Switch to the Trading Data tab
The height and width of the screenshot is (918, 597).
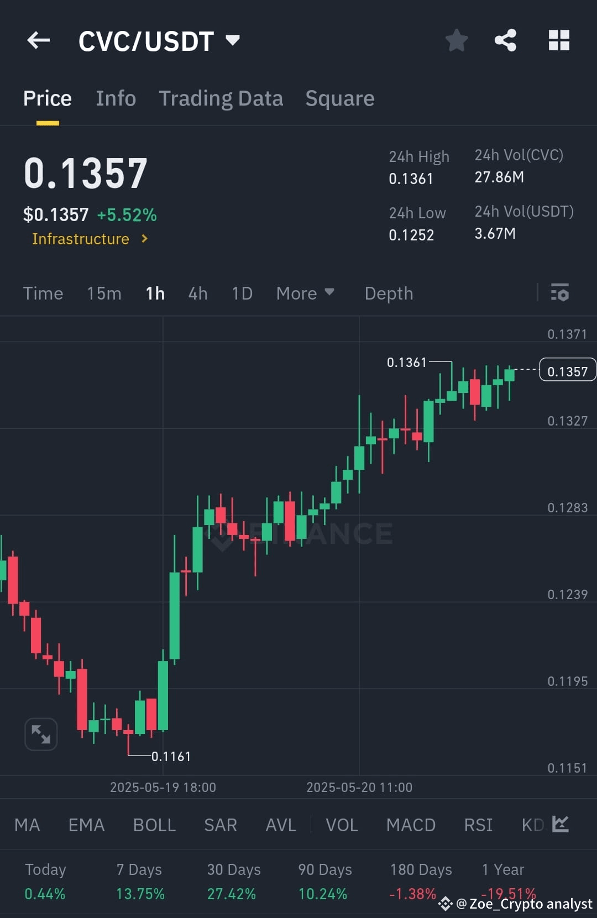point(221,98)
